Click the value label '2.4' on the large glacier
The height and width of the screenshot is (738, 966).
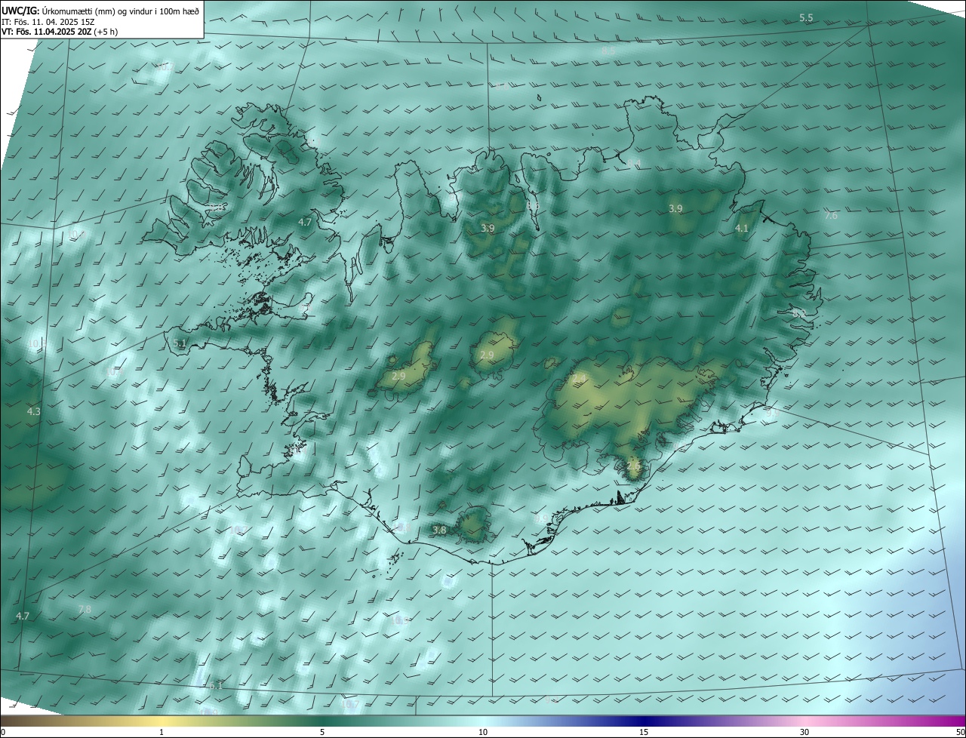[x=579, y=377]
